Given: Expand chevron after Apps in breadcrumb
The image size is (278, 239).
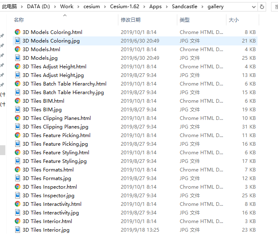Looking at the screenshot, I should (167, 7).
